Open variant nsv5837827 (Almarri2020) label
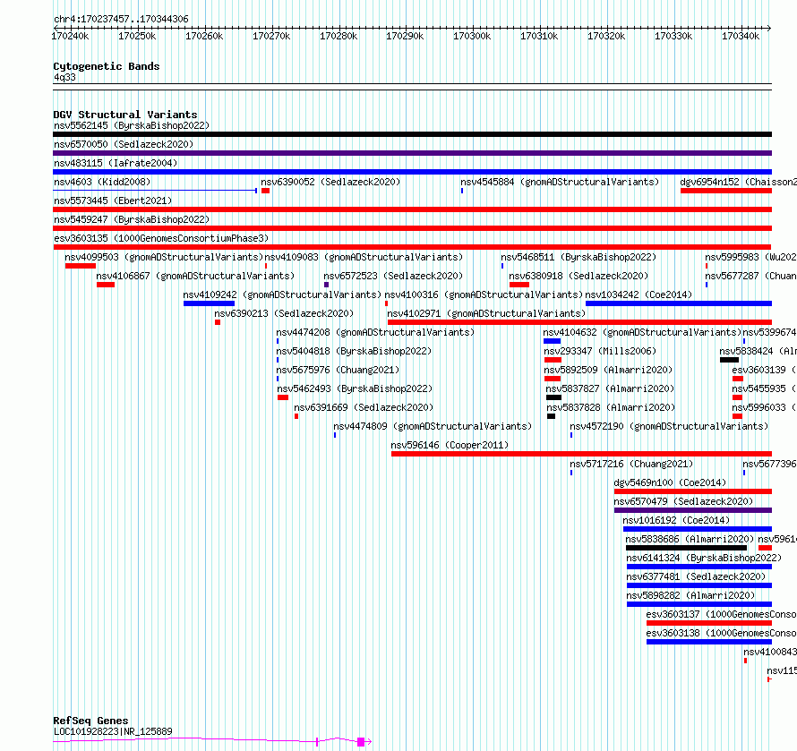The image size is (797, 751). coord(610,388)
